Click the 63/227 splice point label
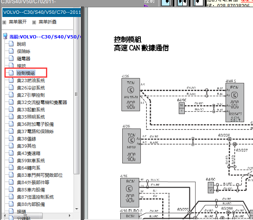Image resolution: width=253 pixels, height=220 pixels. click(x=242, y=150)
